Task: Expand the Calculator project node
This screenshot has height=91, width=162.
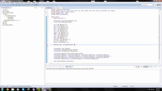Action: pos(2,11)
